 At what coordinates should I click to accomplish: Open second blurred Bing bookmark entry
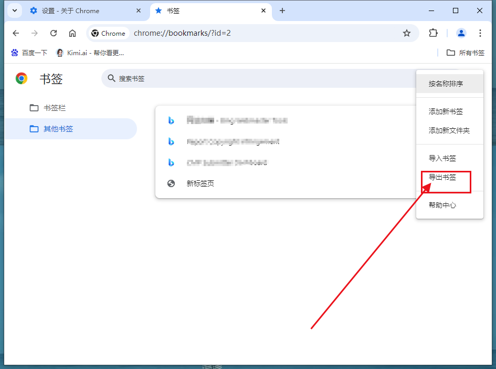click(x=286, y=141)
